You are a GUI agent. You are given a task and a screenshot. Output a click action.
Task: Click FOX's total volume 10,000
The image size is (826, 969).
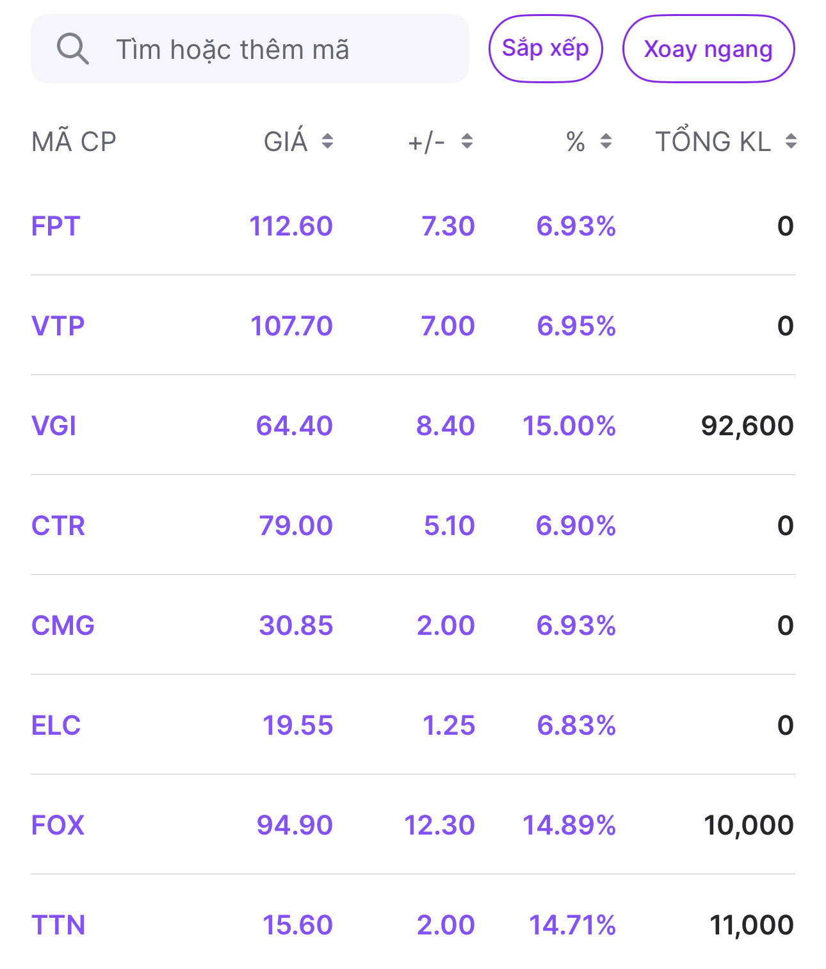pos(748,825)
